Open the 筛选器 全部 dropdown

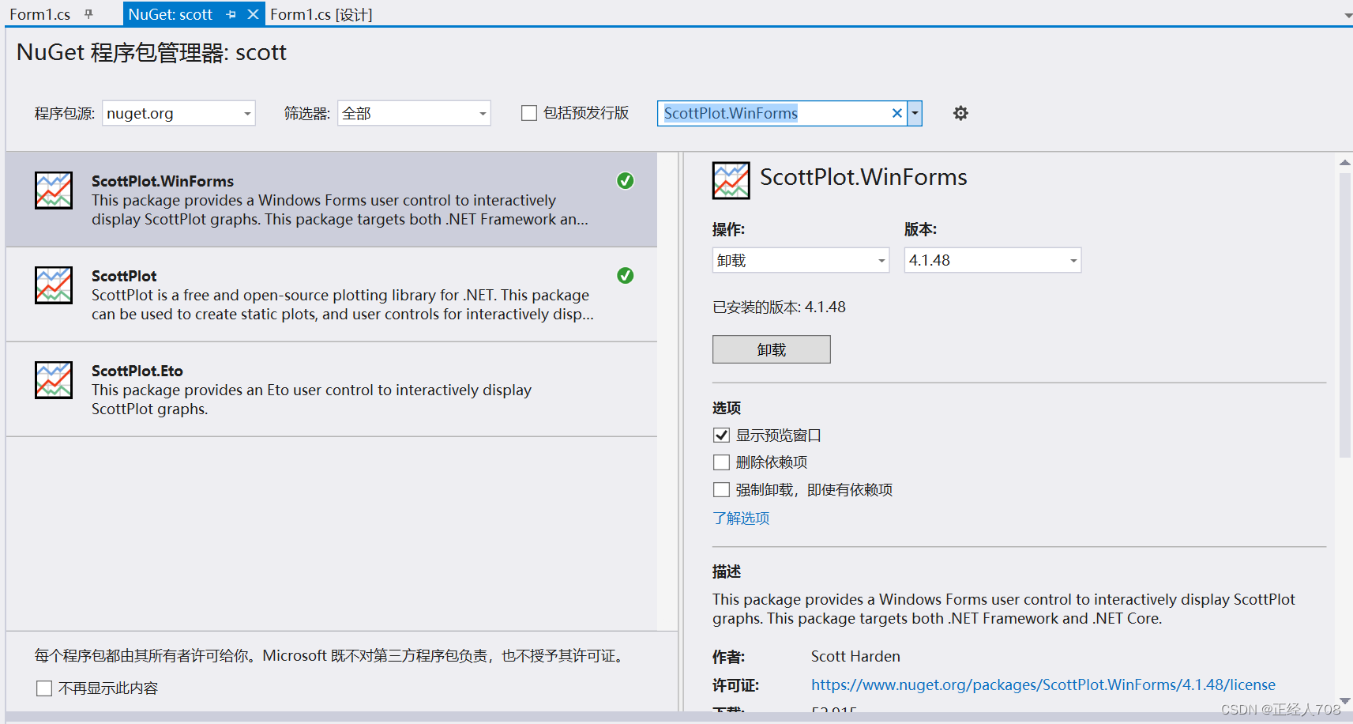click(414, 113)
